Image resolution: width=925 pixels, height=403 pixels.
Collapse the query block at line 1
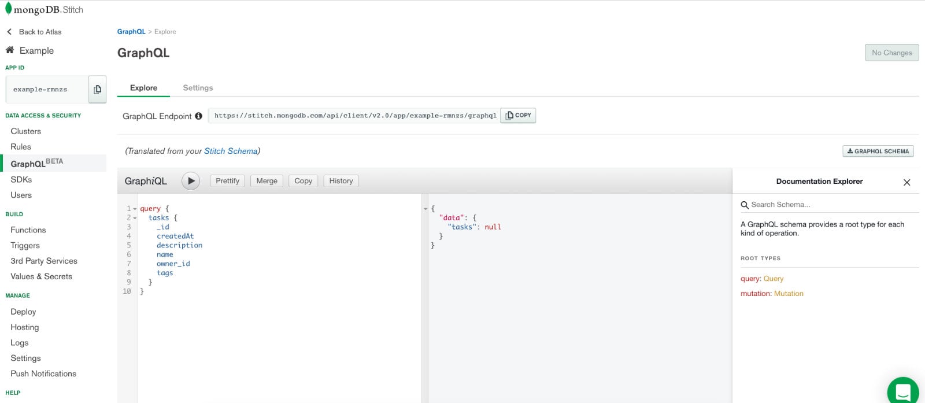[x=135, y=209]
